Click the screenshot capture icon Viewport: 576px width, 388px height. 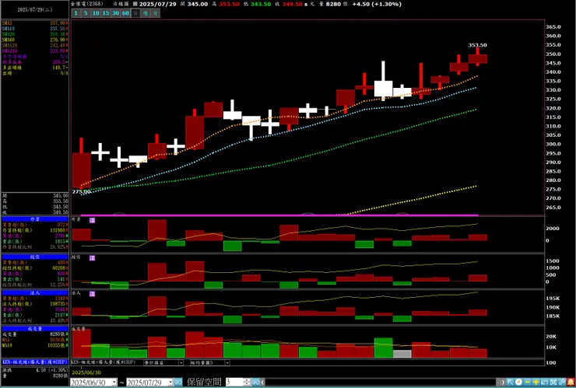[x=553, y=382]
